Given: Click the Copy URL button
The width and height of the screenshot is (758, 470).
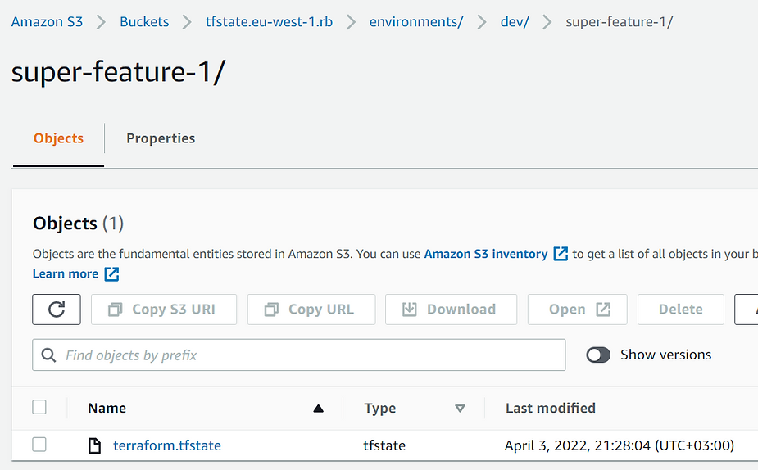Looking at the screenshot, I should pos(311,310).
